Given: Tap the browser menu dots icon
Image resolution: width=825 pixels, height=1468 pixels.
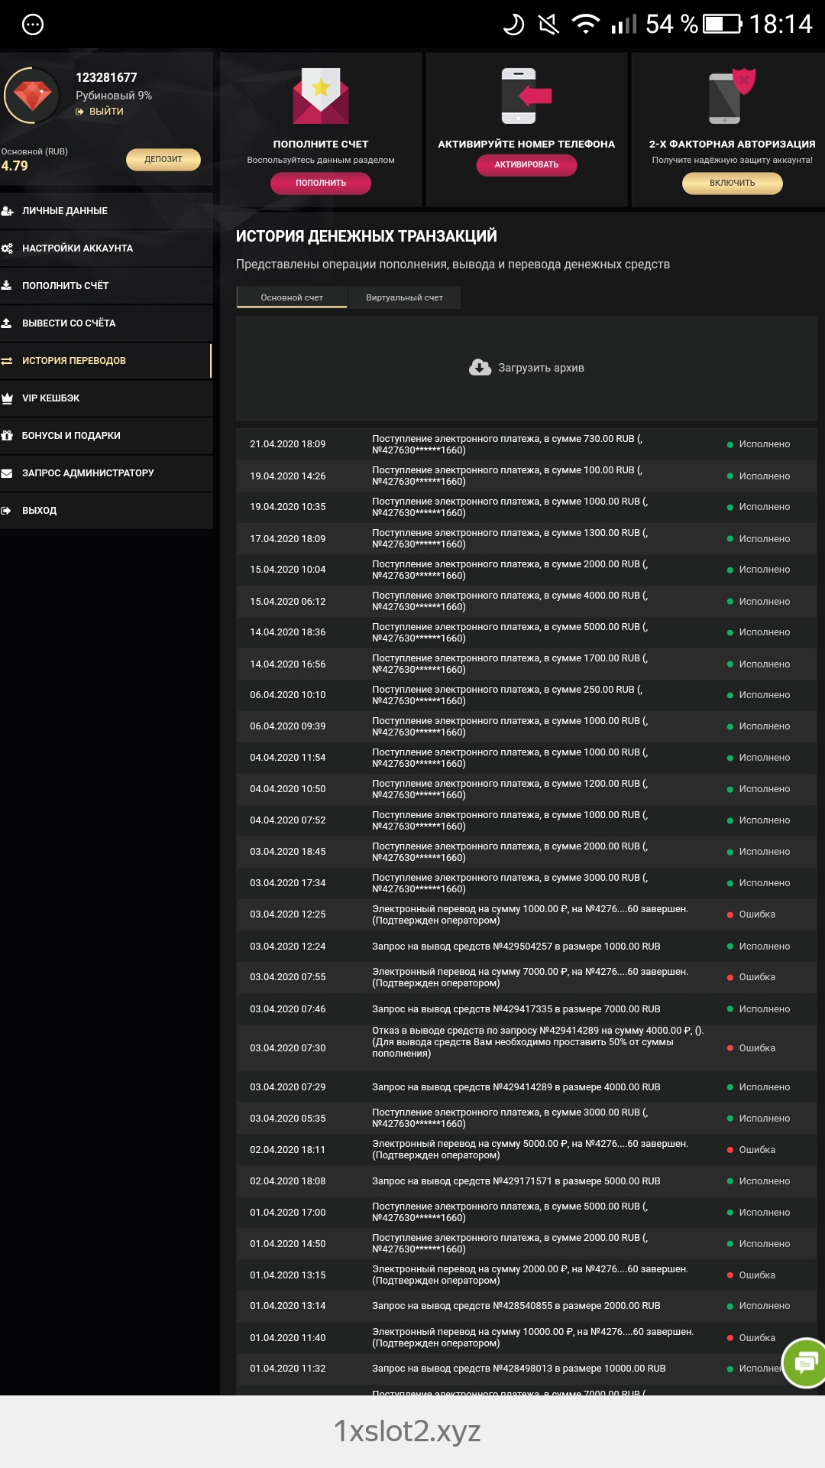Looking at the screenshot, I should (x=33, y=24).
